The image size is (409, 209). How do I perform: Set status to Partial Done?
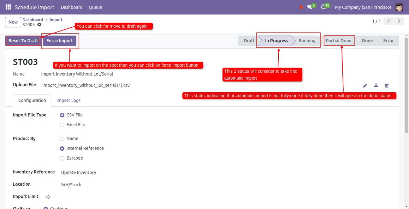[338, 41]
